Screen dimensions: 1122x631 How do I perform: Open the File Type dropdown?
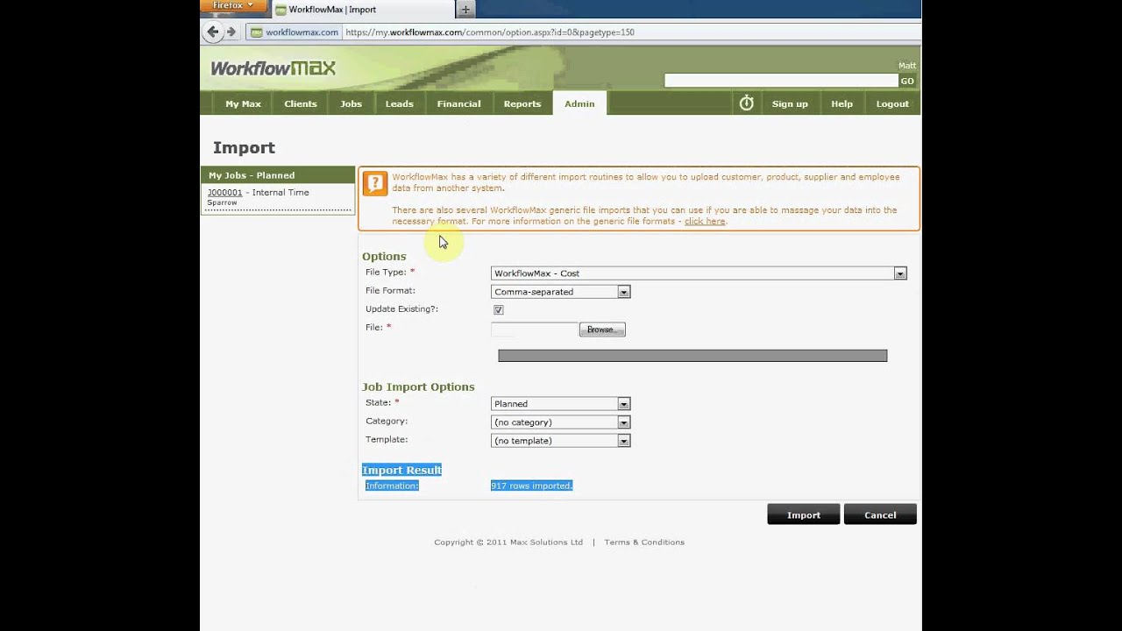tap(699, 273)
